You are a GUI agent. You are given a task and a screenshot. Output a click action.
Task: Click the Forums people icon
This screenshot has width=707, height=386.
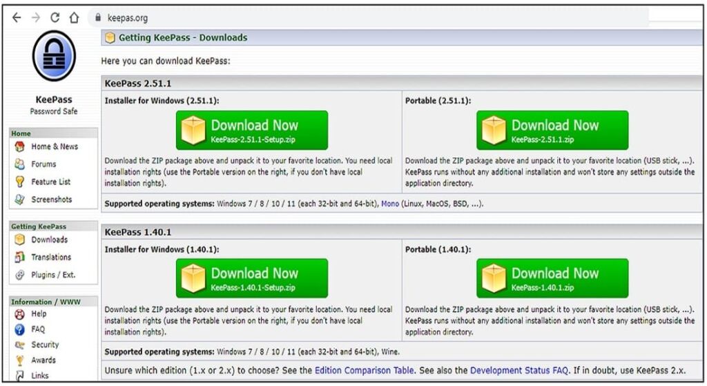tap(20, 164)
